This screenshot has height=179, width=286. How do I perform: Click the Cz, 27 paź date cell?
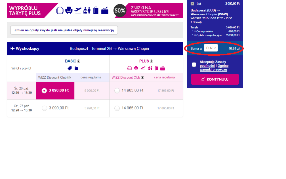point(22,108)
